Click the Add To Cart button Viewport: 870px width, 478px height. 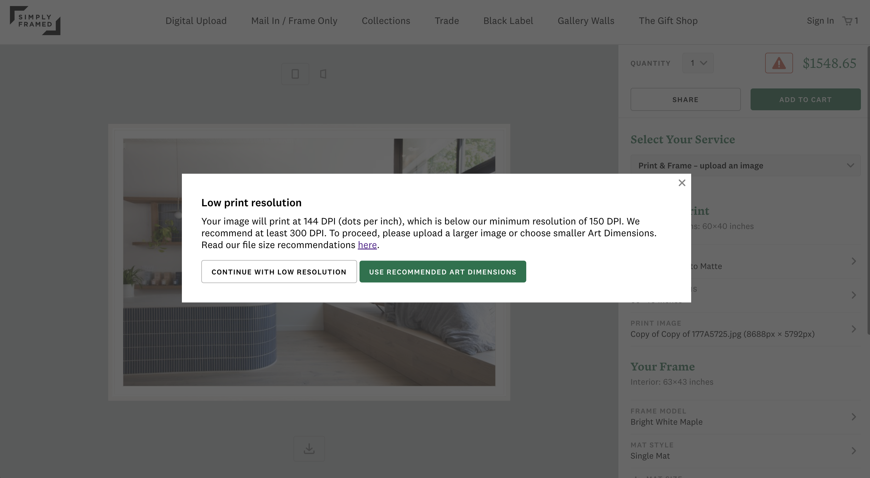click(x=805, y=99)
